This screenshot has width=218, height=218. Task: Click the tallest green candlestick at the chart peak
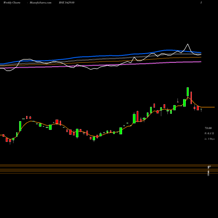pos(187,92)
